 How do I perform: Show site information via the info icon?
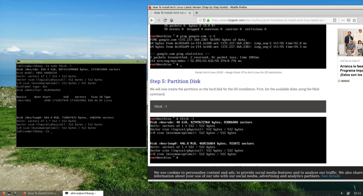point(200,20)
